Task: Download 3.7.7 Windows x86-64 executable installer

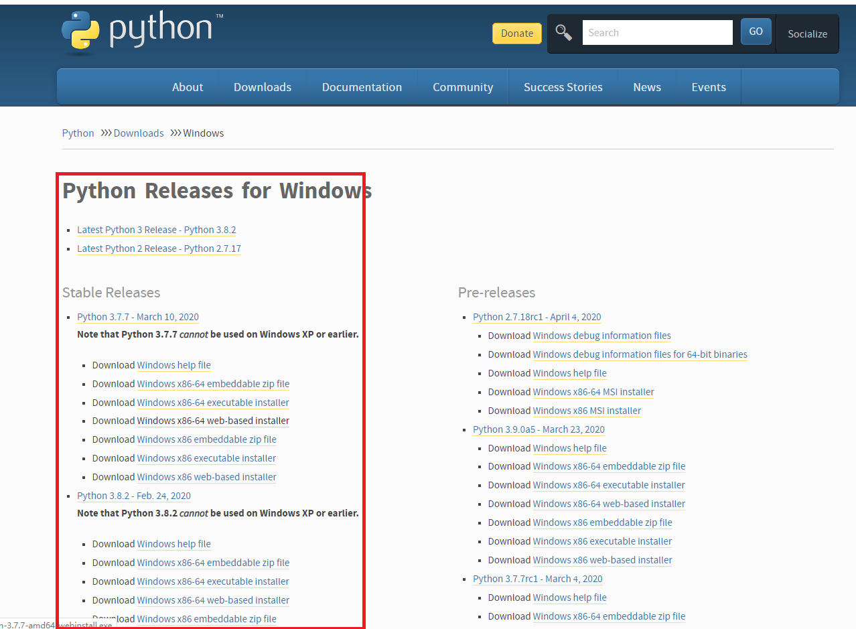Action: tap(213, 403)
